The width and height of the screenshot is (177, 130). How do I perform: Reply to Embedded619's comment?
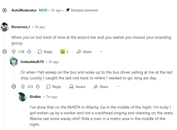[54, 87]
